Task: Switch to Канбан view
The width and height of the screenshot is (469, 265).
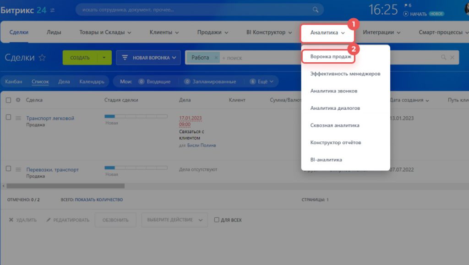Action: click(x=13, y=81)
